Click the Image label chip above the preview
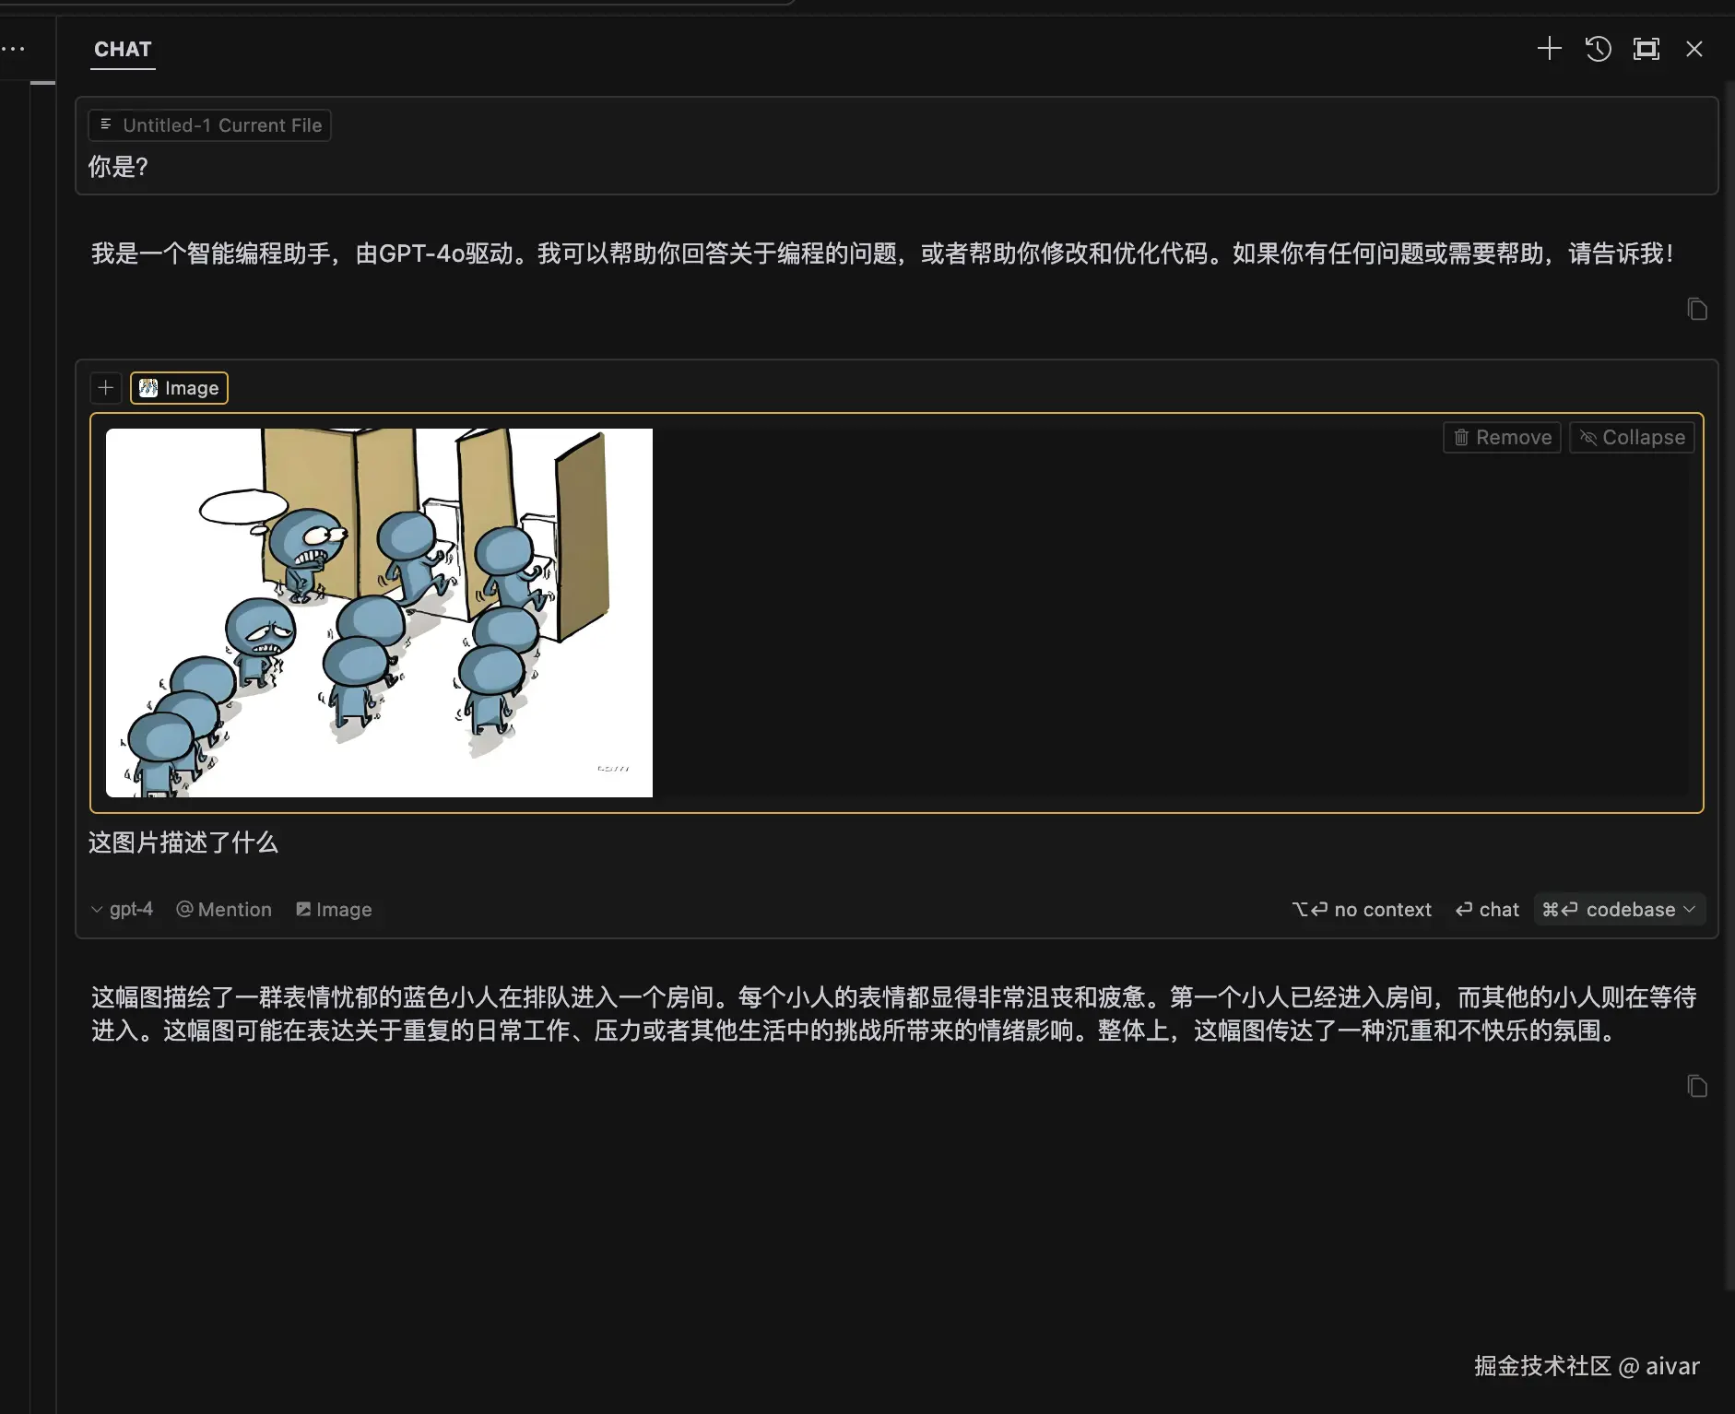Screen dimensions: 1735x1414 point(179,387)
